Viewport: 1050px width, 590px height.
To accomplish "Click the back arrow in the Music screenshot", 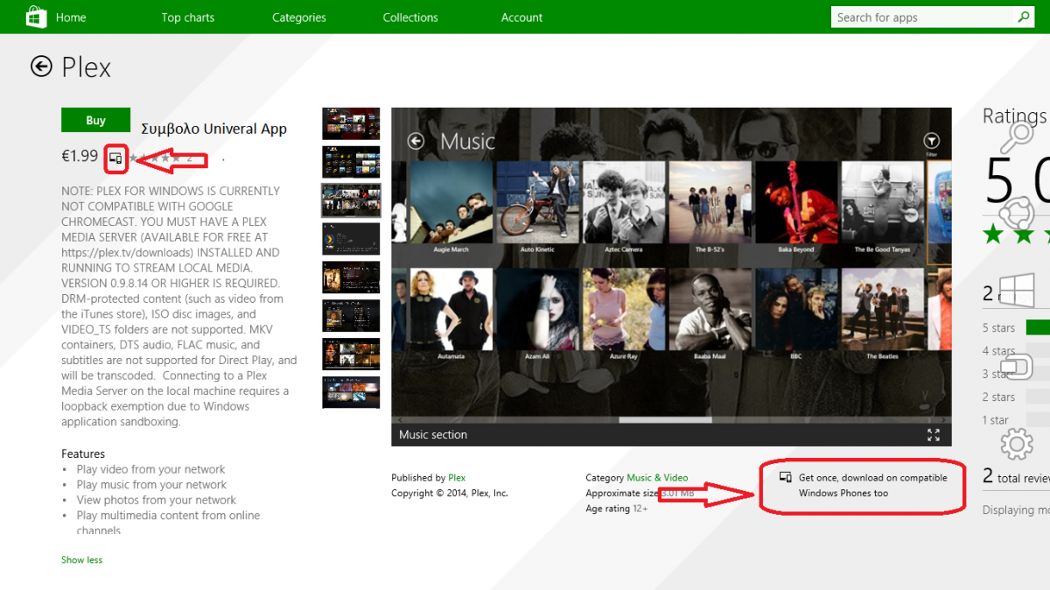I will (x=416, y=141).
